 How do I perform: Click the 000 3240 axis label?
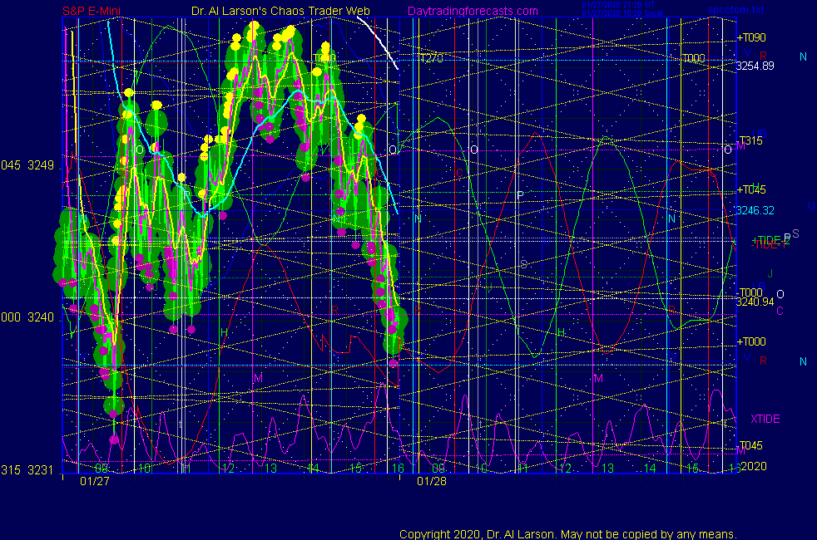tap(27, 317)
